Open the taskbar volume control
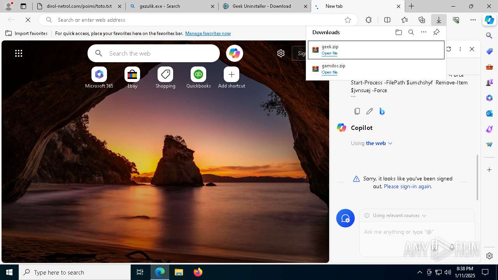 [x=447, y=272]
